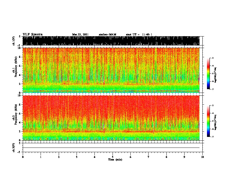
Task: Click the "3" tick on the Time axis
Action: [77, 157]
